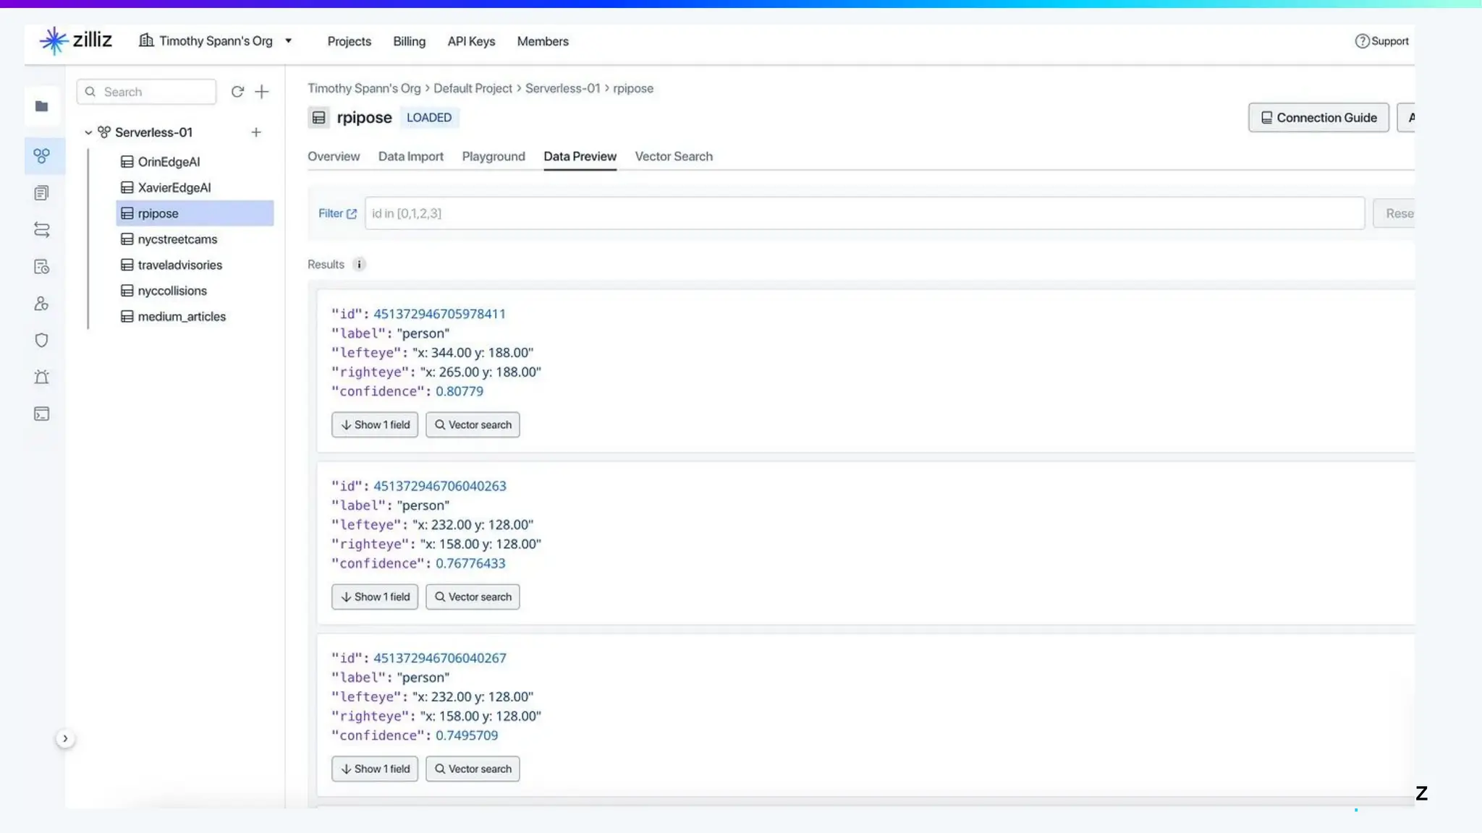Open the pipelines arrows icon in sidebar
The image size is (1482, 833).
click(x=42, y=230)
